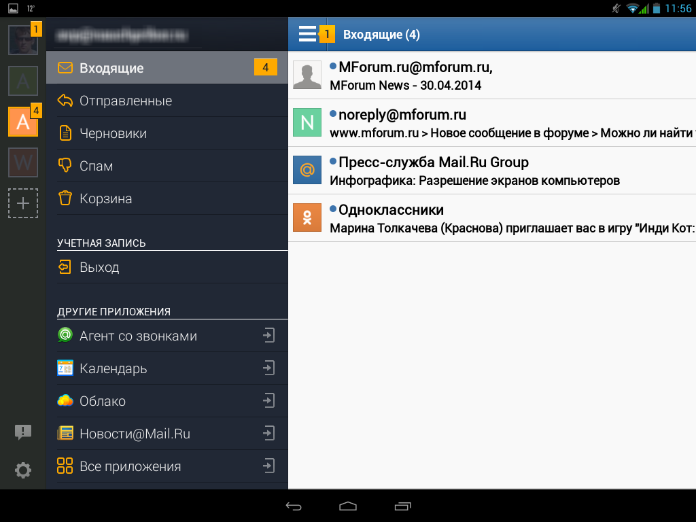Open MForum News email

click(x=492, y=75)
